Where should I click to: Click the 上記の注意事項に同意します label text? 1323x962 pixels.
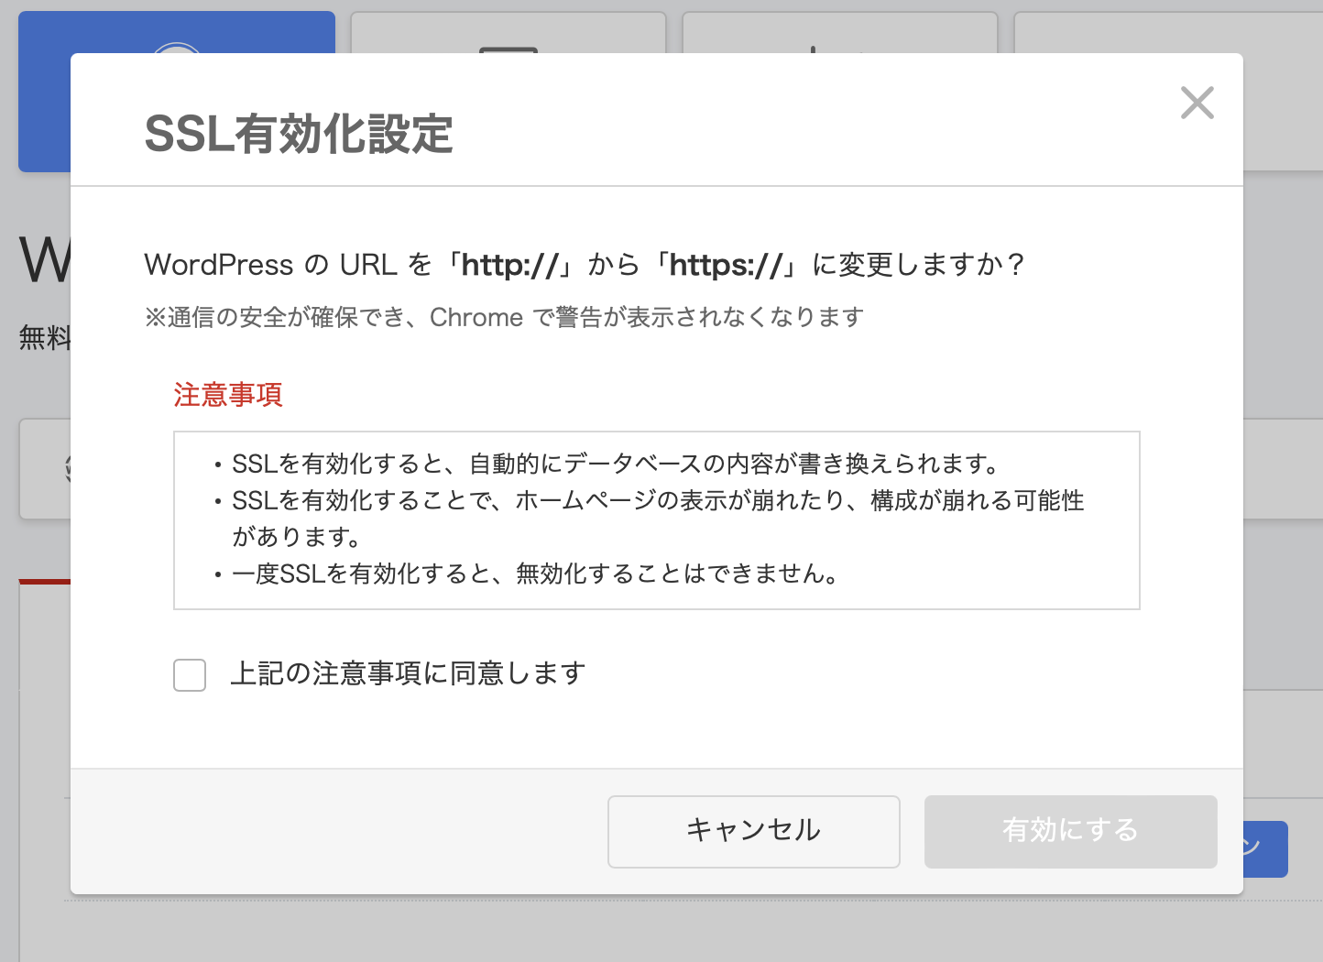(408, 674)
